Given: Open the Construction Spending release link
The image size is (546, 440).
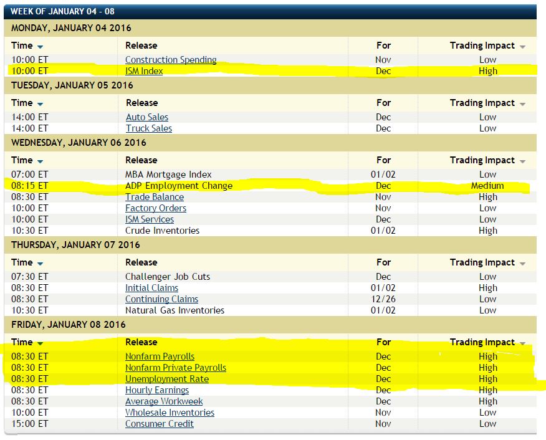Looking at the screenshot, I should click(171, 60).
